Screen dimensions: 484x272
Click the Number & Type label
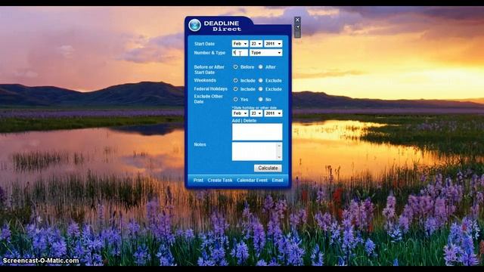[x=209, y=53]
